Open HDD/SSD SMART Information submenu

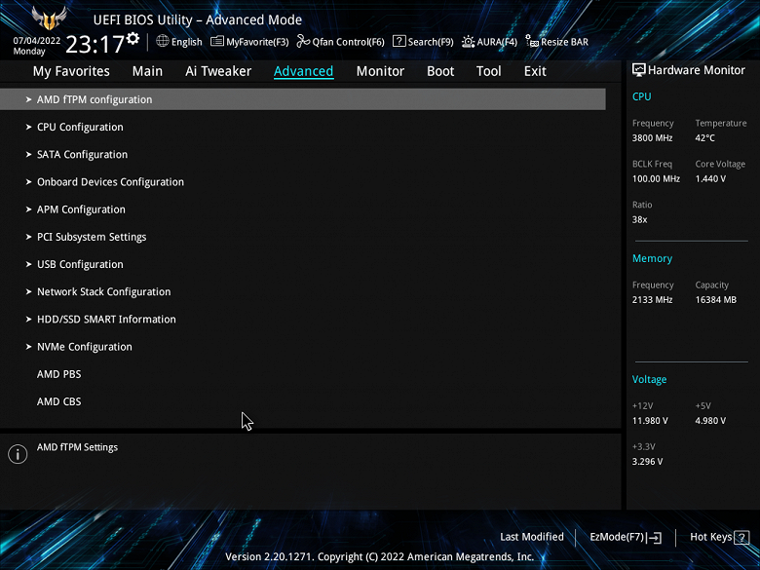106,320
